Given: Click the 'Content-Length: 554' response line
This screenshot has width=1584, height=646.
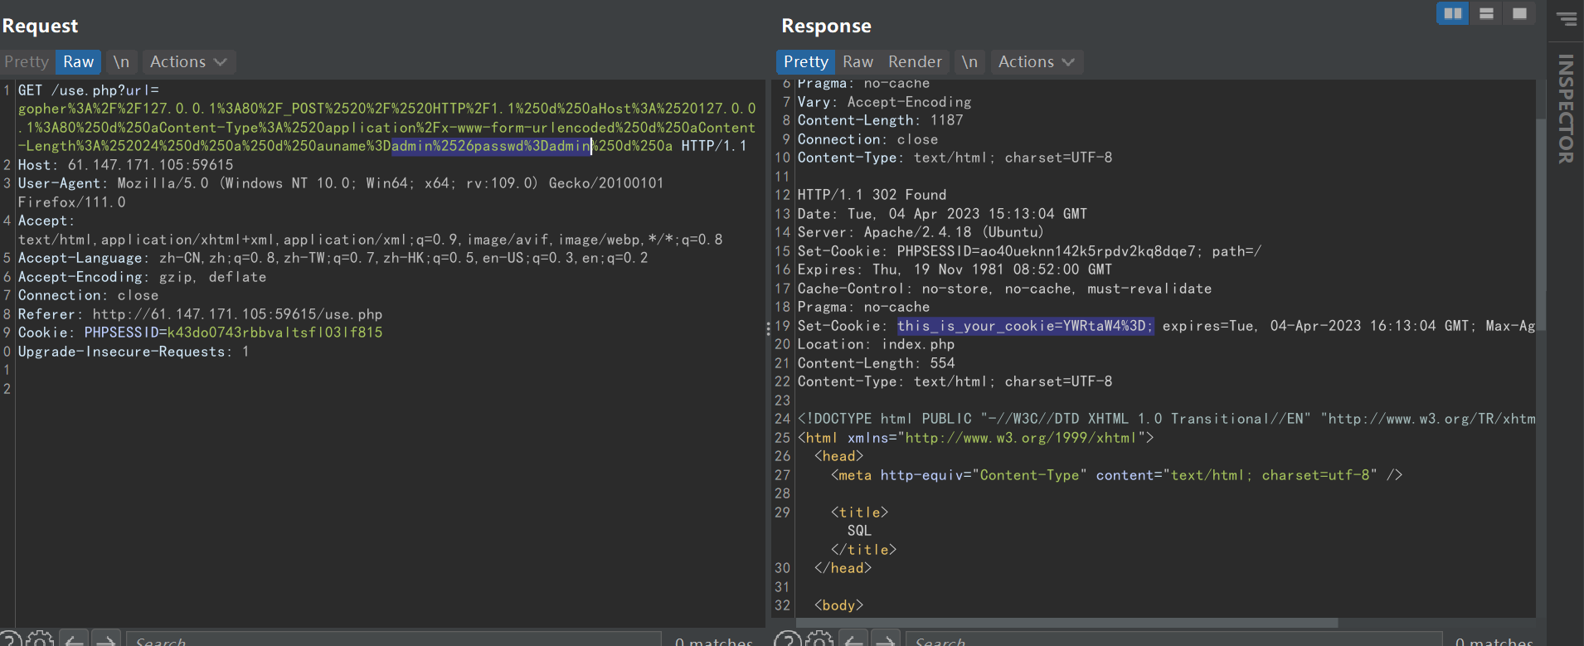Looking at the screenshot, I should pos(877,363).
